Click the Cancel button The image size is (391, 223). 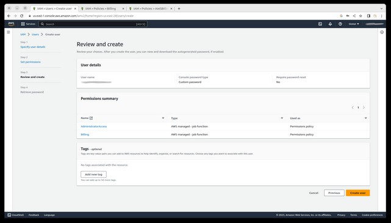[x=314, y=193]
